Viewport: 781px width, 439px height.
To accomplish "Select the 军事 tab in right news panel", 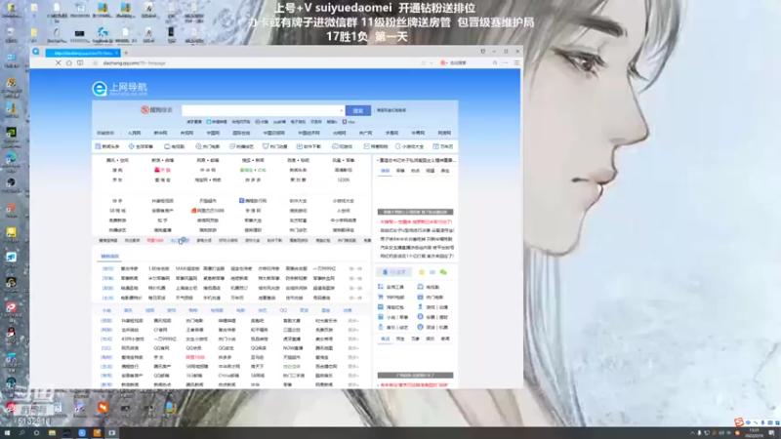I will [x=400, y=171].
